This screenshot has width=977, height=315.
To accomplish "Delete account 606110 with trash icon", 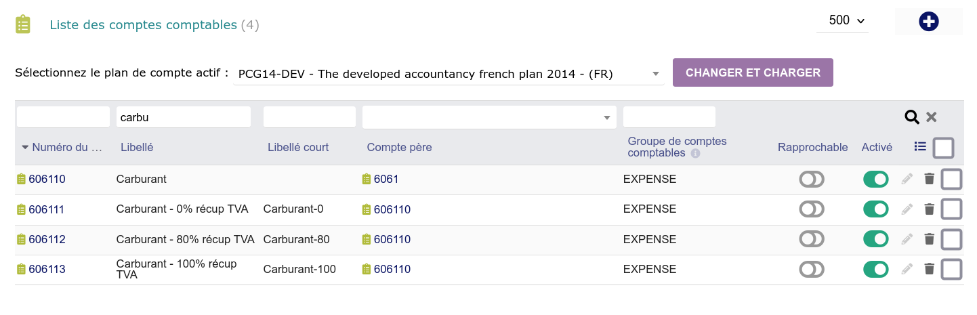I will tap(929, 179).
